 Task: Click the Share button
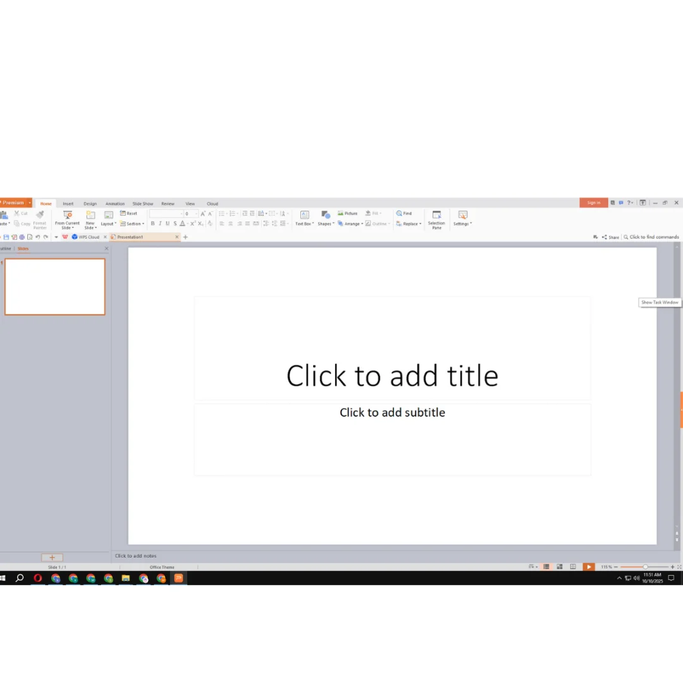(610, 237)
